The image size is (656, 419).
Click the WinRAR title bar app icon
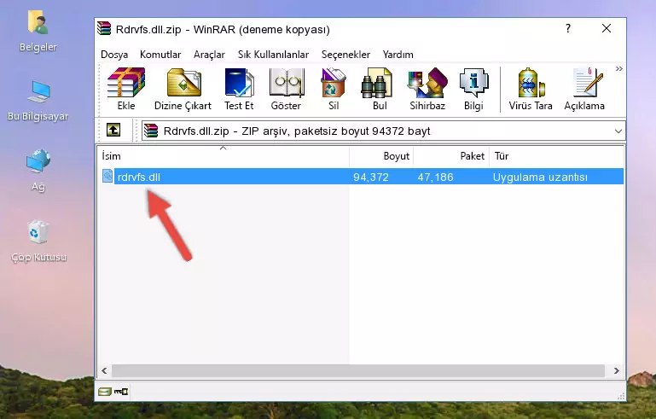point(104,28)
